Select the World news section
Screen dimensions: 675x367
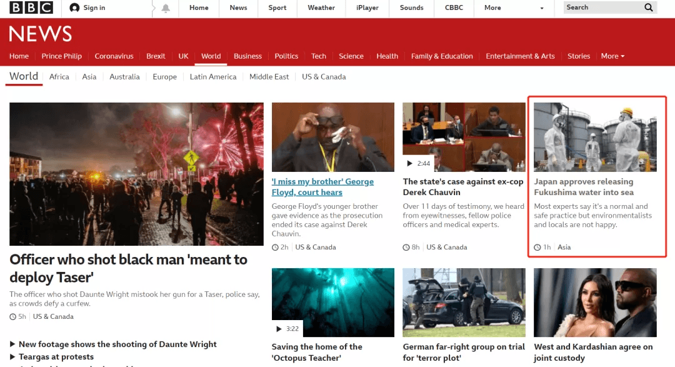211,56
